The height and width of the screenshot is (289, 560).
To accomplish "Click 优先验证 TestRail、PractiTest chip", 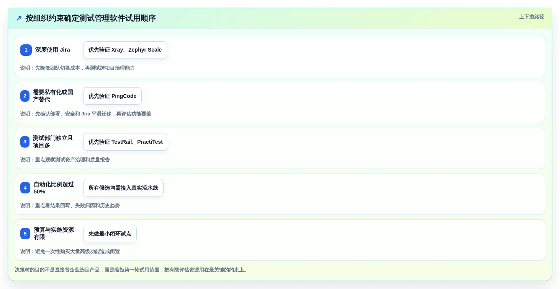I will (x=126, y=142).
